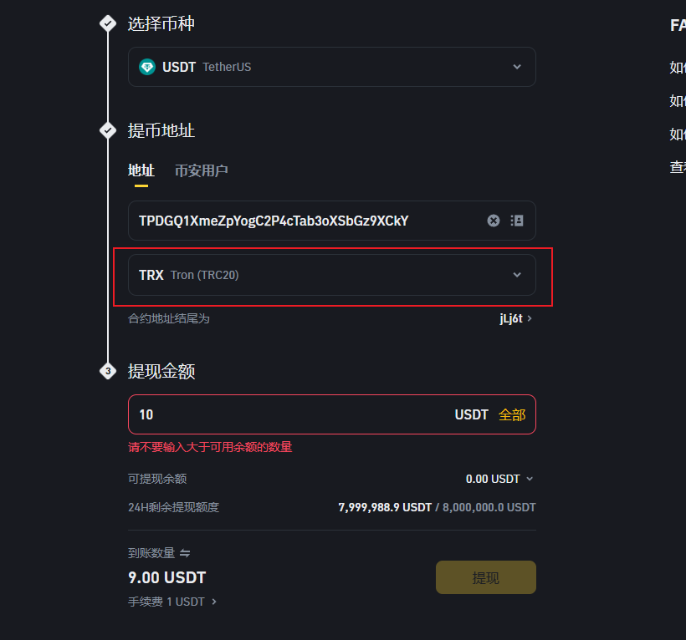Click 全部 to fill the maximum amount

513,414
